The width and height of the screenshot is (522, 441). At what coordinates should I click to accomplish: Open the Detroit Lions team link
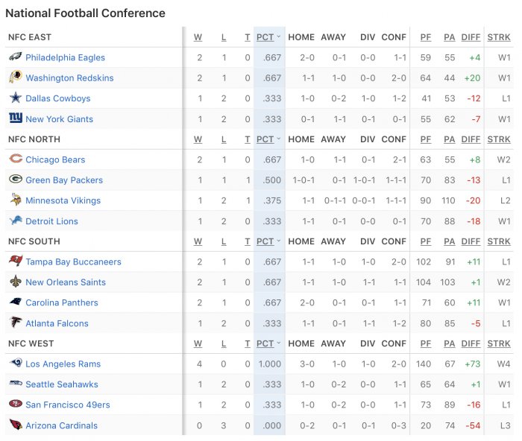51,221
